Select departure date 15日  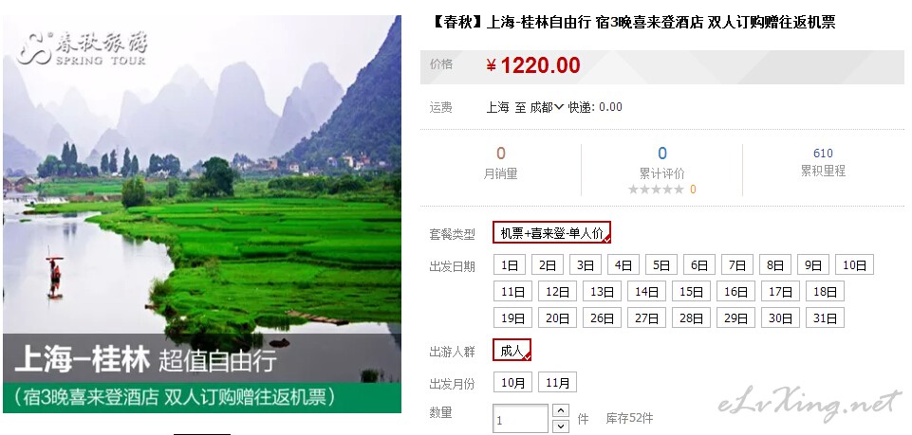[691, 291]
